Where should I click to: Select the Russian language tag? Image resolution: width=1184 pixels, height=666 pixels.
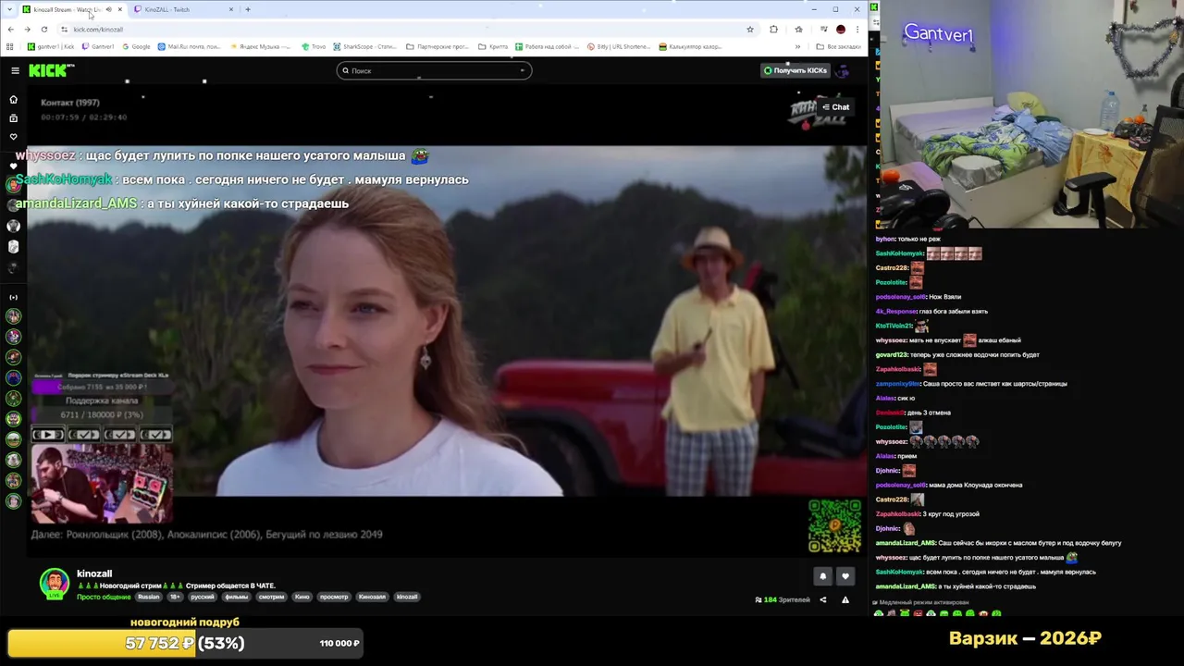click(148, 597)
